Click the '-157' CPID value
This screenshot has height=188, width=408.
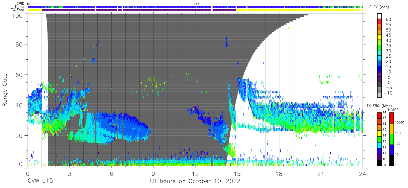pos(195,3)
